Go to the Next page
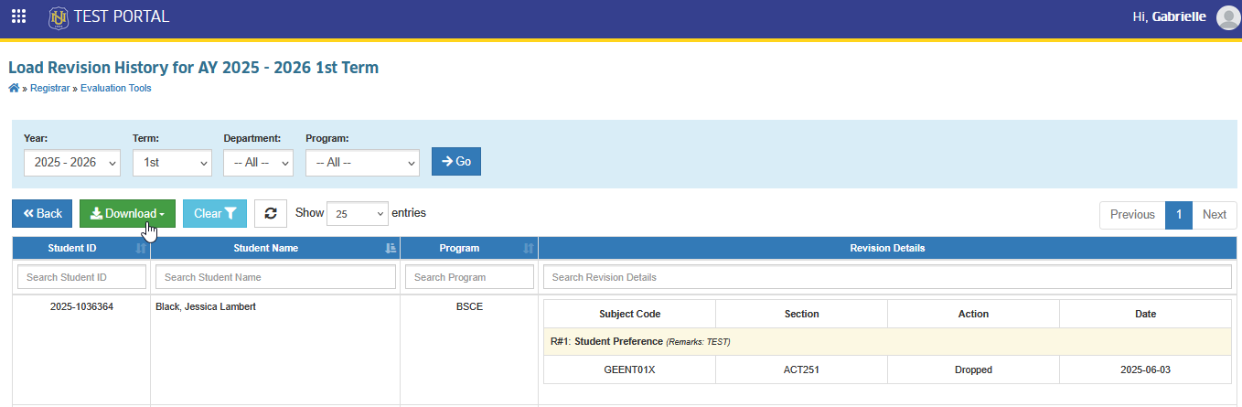The image size is (1242, 407). 1215,215
